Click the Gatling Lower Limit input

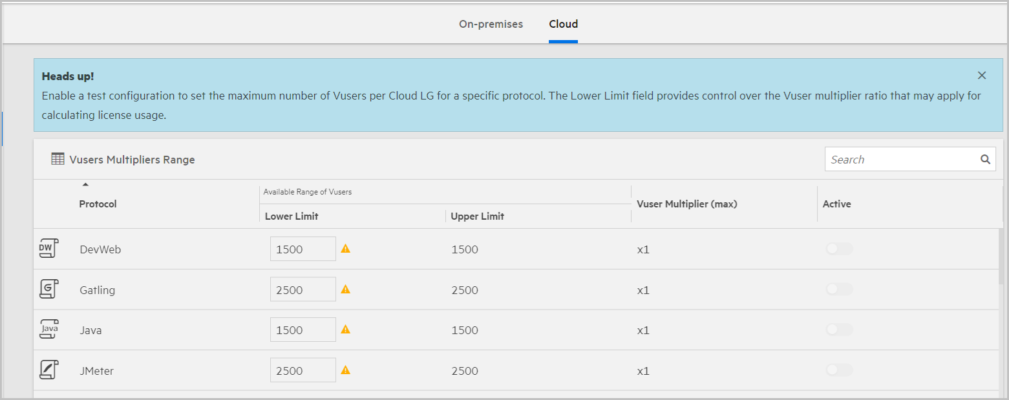tap(303, 289)
